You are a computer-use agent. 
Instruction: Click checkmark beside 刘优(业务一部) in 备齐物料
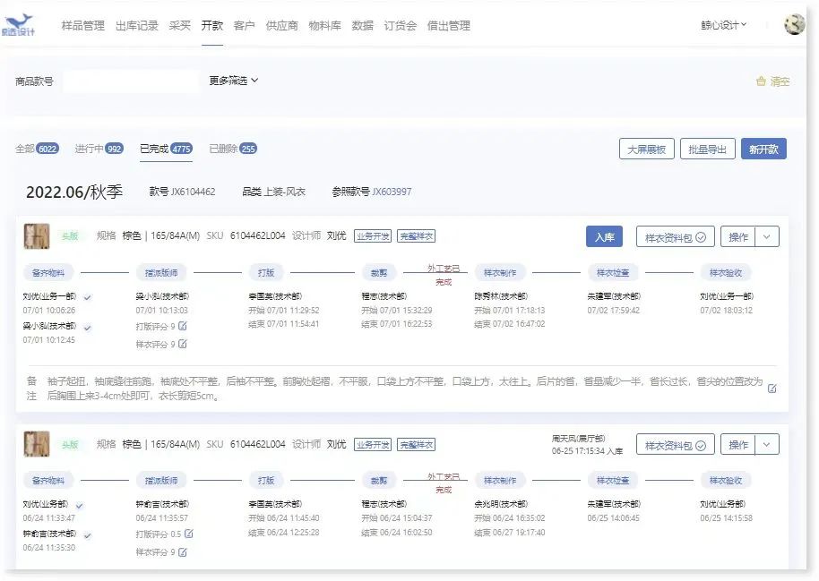pos(87,296)
